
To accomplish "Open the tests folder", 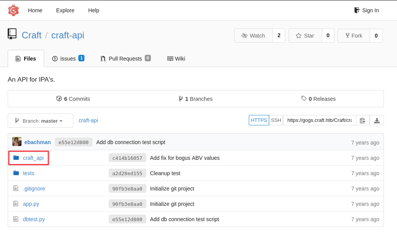I will click(29, 173).
